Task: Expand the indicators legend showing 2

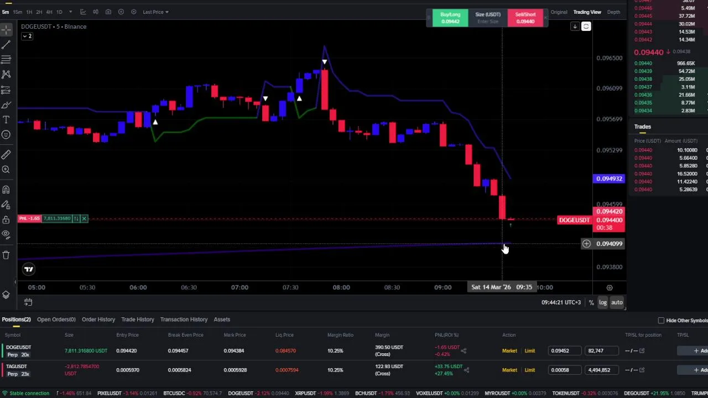Action: click(x=27, y=36)
